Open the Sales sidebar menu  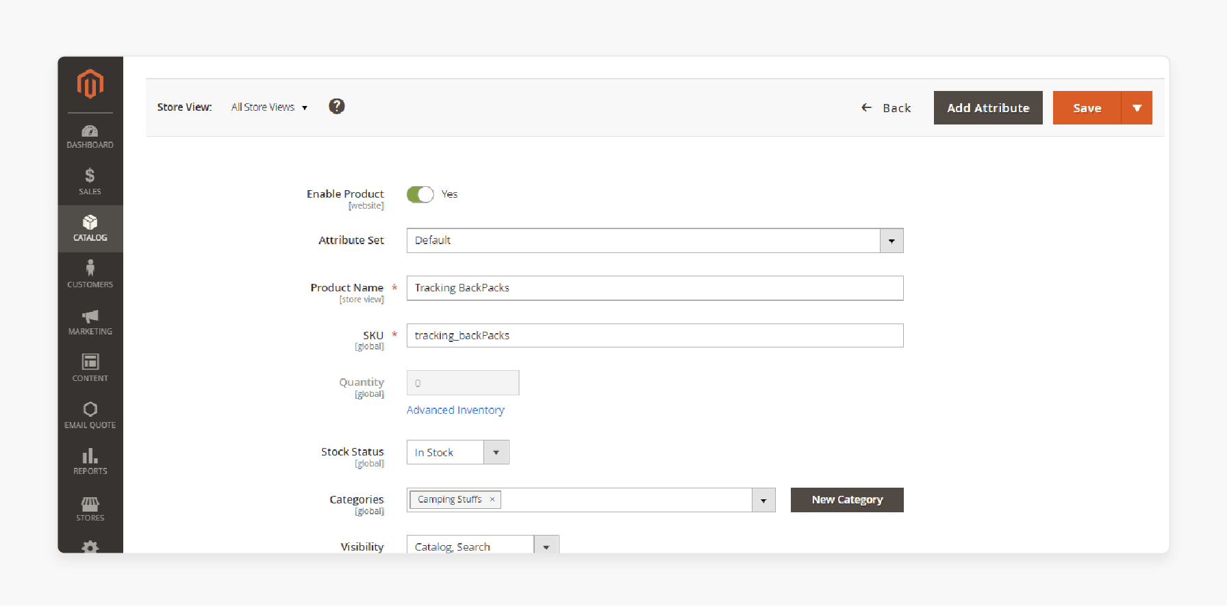coord(90,182)
